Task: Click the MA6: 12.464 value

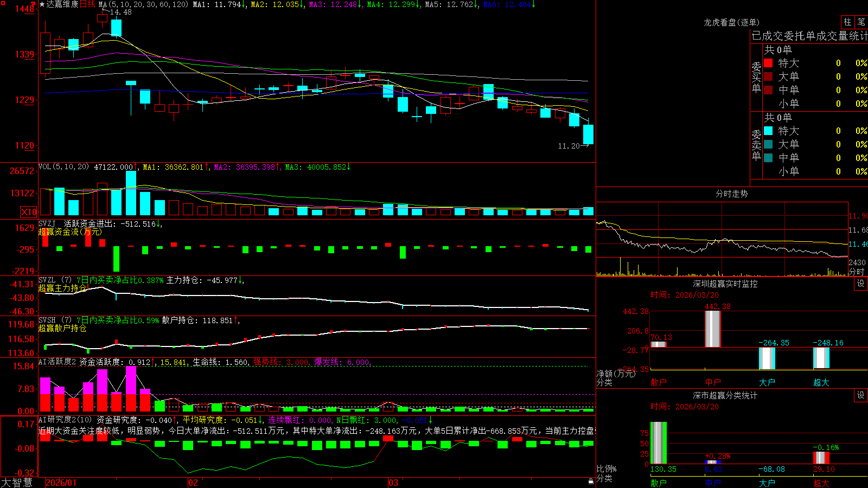Action: [509, 4]
